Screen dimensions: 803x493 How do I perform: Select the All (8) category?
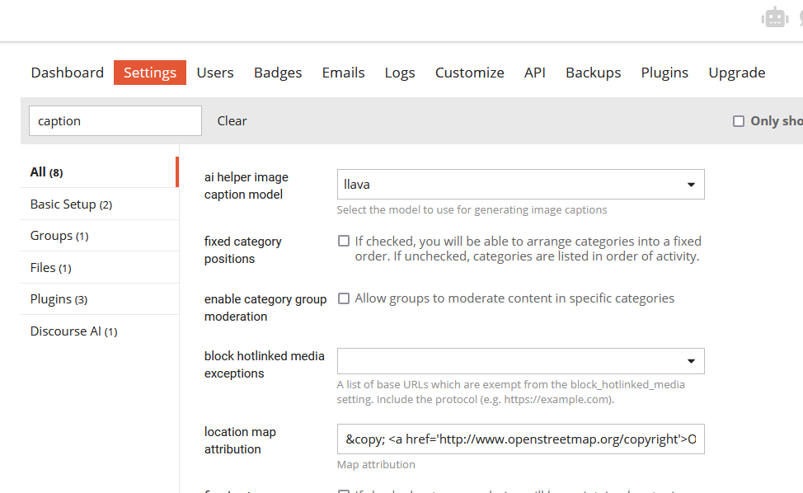(100, 172)
